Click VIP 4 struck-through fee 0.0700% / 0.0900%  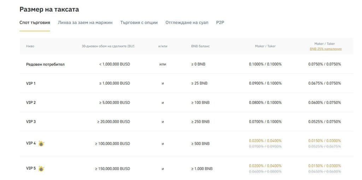265,146
